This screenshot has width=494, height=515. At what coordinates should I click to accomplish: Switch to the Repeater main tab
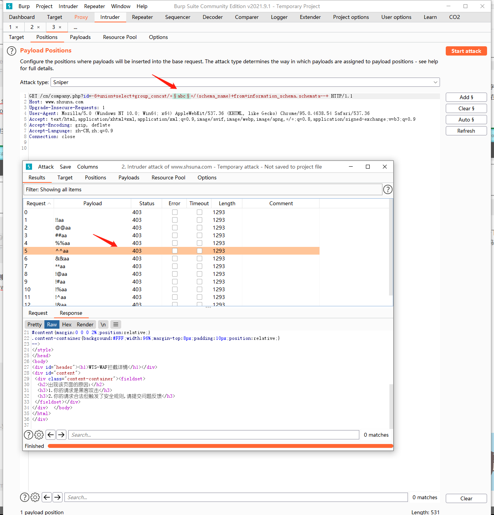(x=142, y=17)
